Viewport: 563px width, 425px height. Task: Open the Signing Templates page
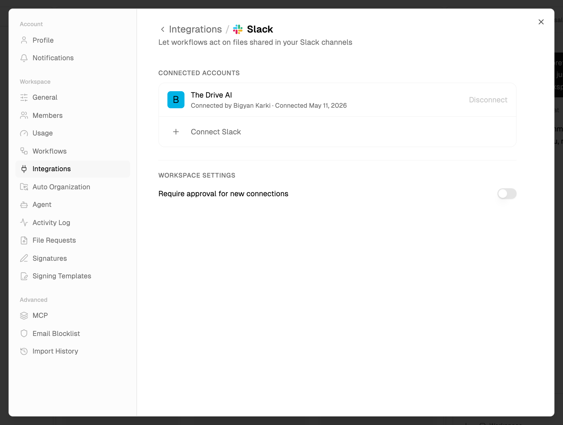(x=73, y=276)
